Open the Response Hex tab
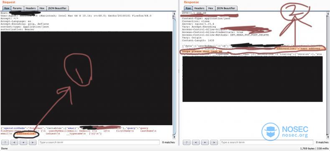 point(211,8)
